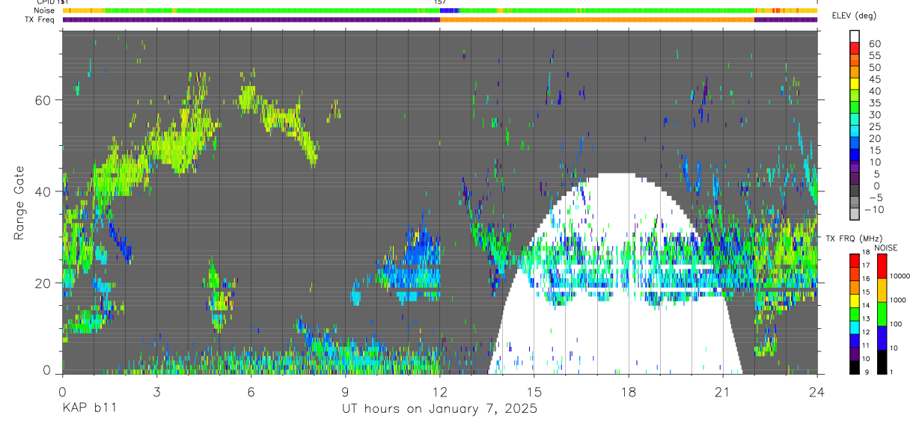Click the x-axis tick label '6'
The image size is (919, 424).
point(251,391)
